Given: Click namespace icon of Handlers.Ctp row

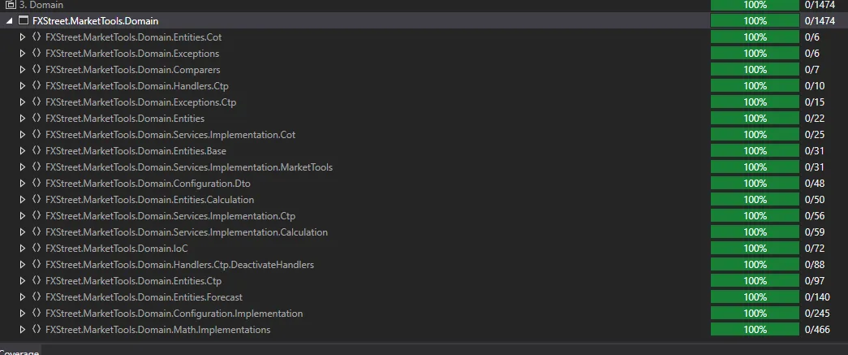Looking at the screenshot, I should [x=37, y=86].
